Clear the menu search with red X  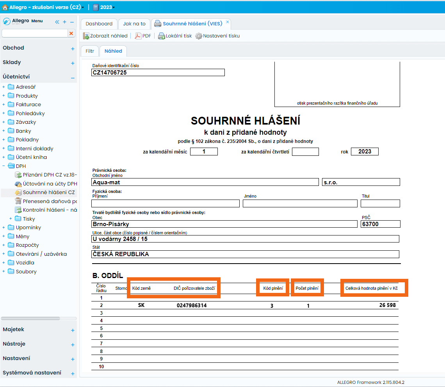tap(71, 33)
